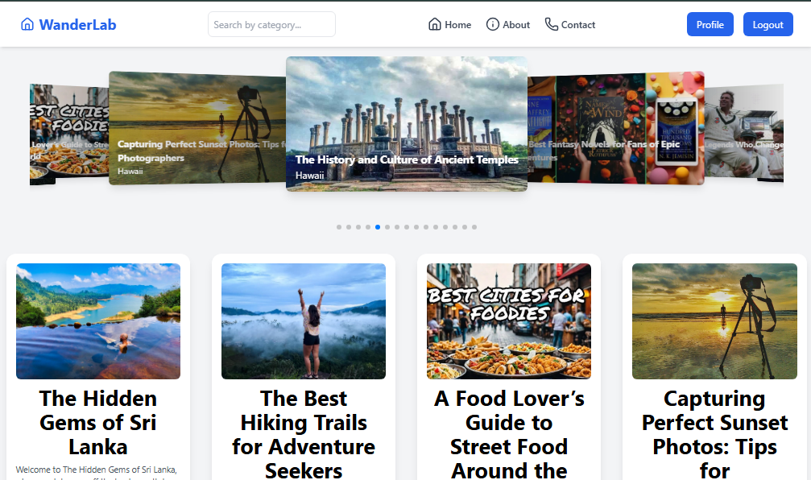Click the active blue carousel pagination dot
This screenshot has width=811, height=480.
tap(378, 227)
